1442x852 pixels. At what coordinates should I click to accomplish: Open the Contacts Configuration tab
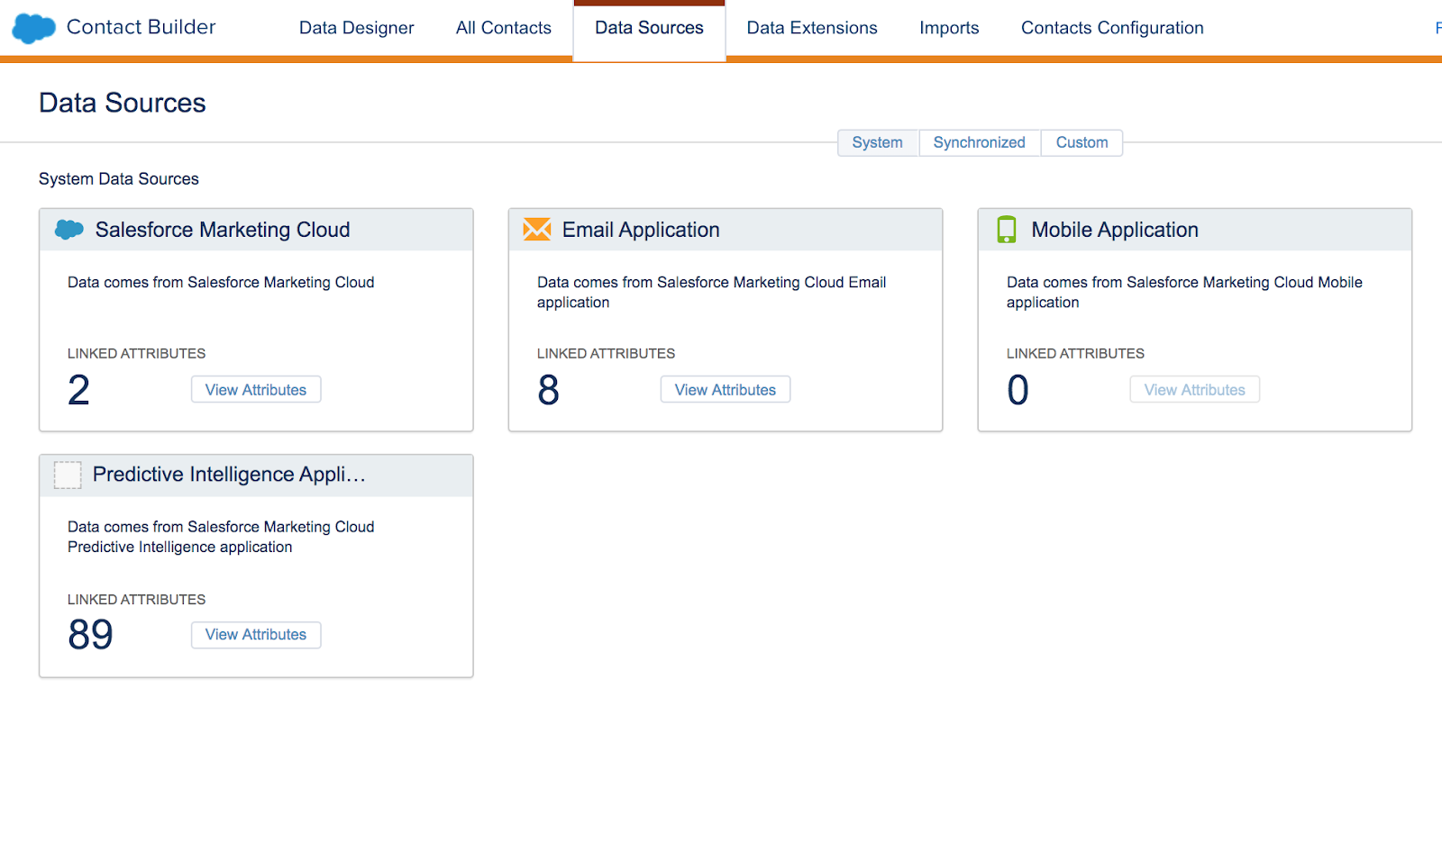coord(1112,28)
